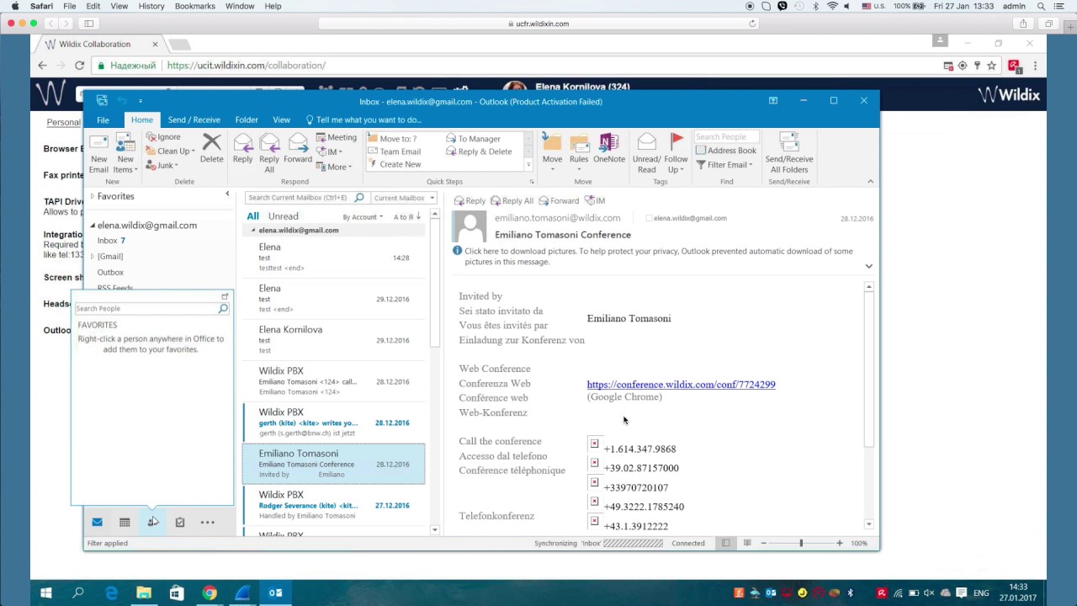Click the Move to: ? quick step
Image resolution: width=1077 pixels, height=606 pixels.
pos(392,139)
